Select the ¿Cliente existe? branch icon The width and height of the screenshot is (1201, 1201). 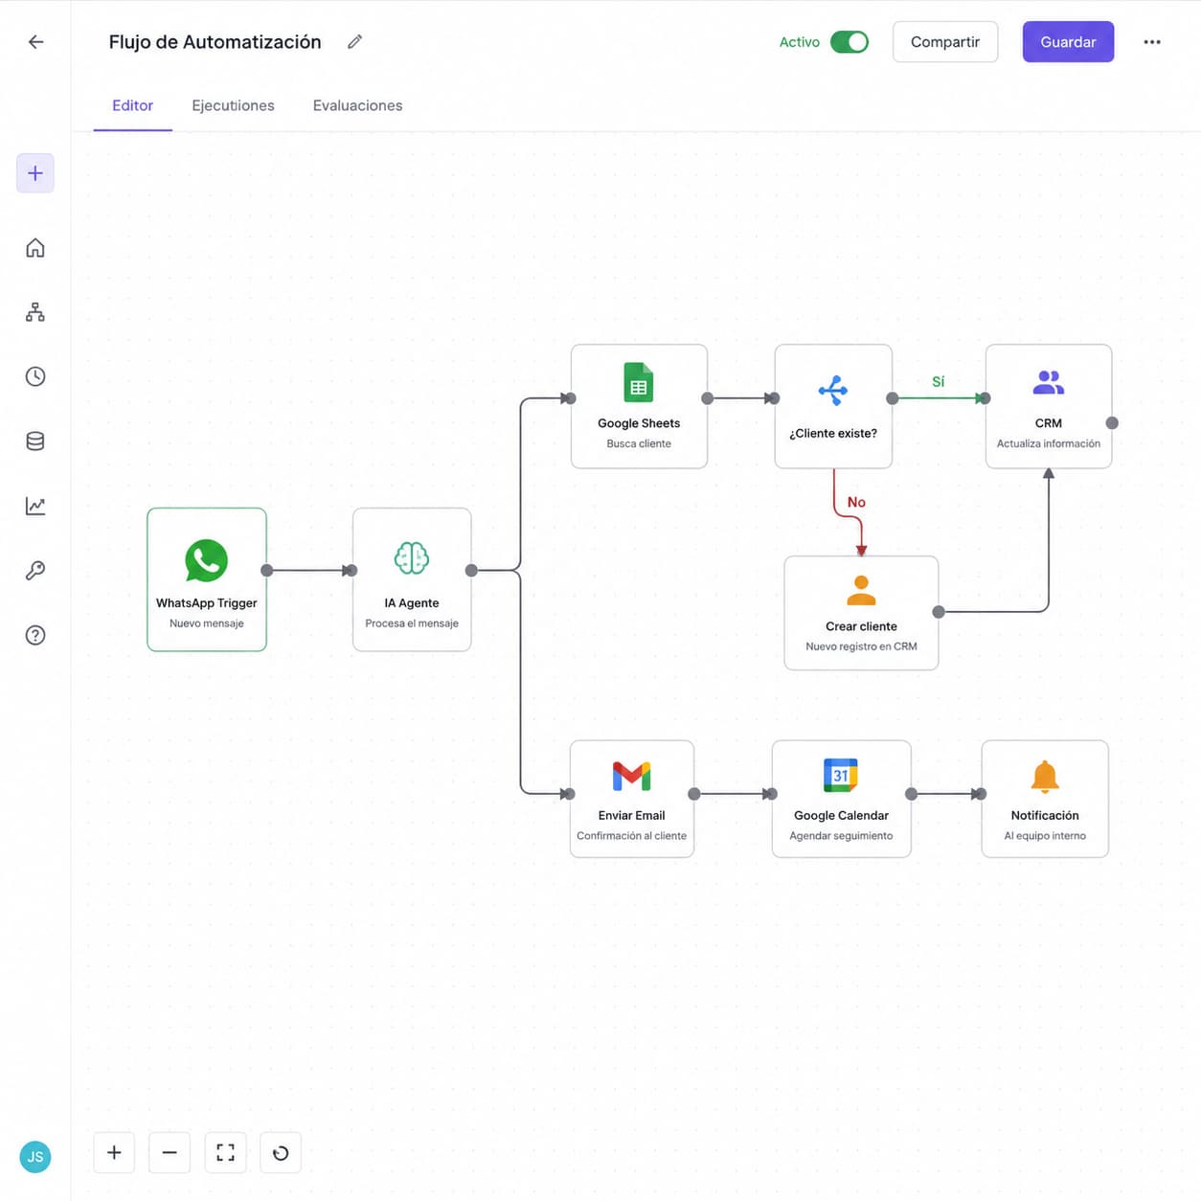pos(833,391)
